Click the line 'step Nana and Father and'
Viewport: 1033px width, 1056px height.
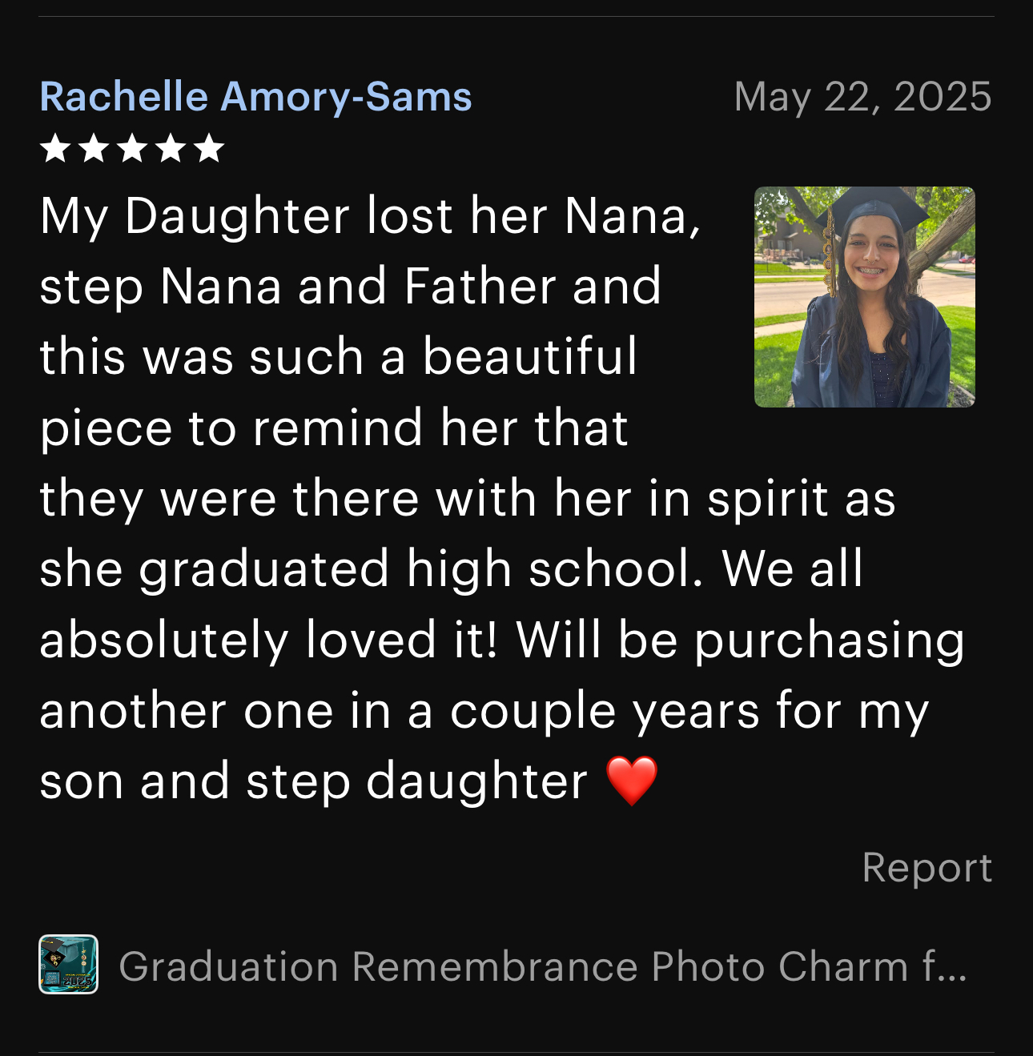[351, 287]
